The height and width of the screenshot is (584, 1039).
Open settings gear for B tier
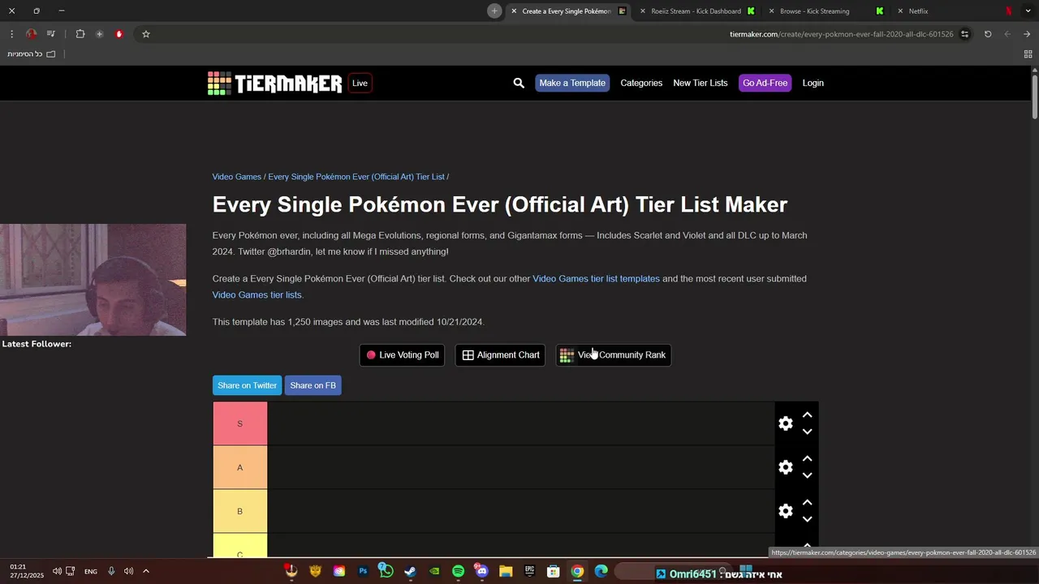tap(786, 511)
